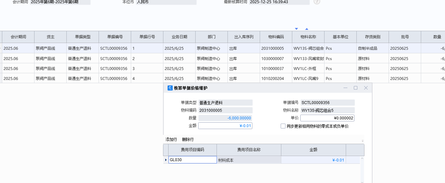Close the 核算单据价格维护 dialog
445x183 pixels.
tap(366, 88)
